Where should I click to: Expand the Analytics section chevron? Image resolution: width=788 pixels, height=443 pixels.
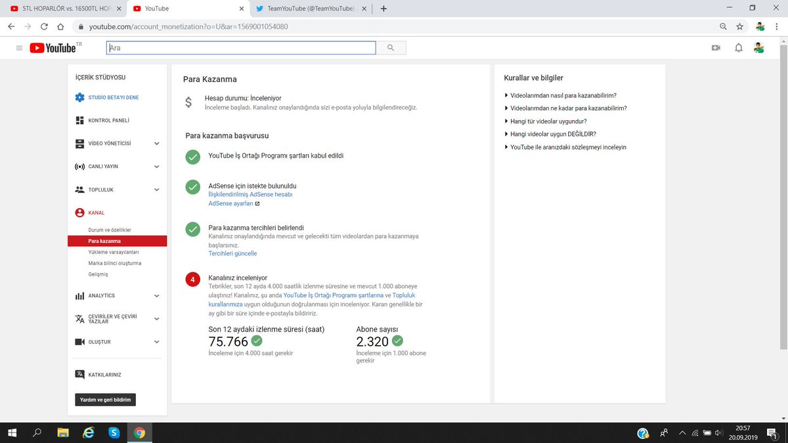(x=156, y=296)
